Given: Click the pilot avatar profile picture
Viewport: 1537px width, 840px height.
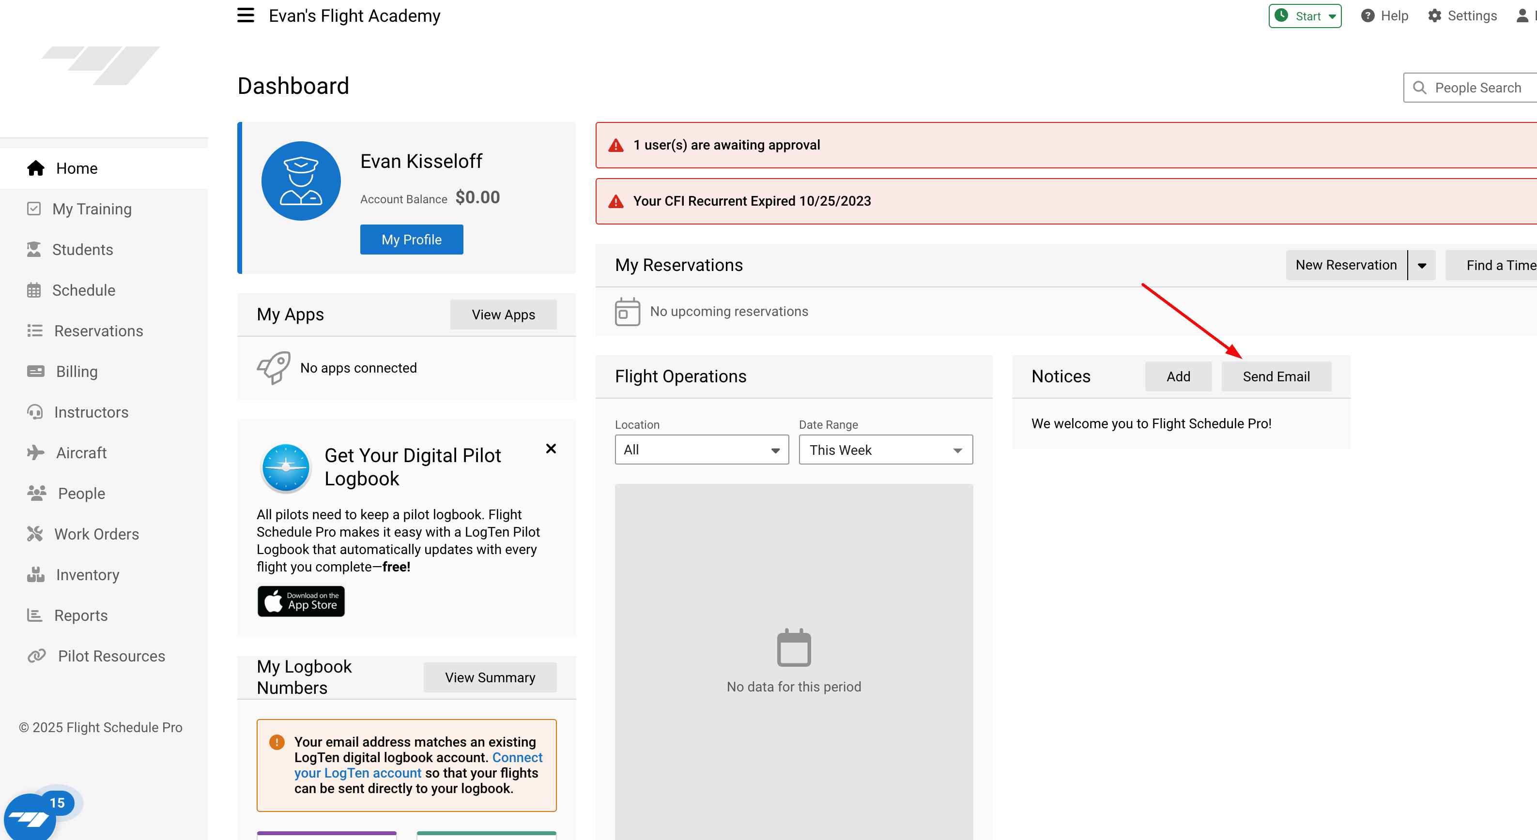Looking at the screenshot, I should click(301, 180).
